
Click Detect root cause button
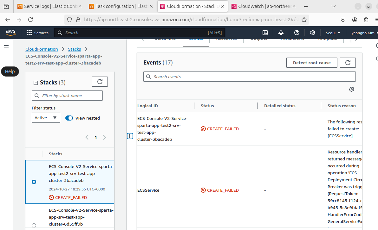point(312,63)
